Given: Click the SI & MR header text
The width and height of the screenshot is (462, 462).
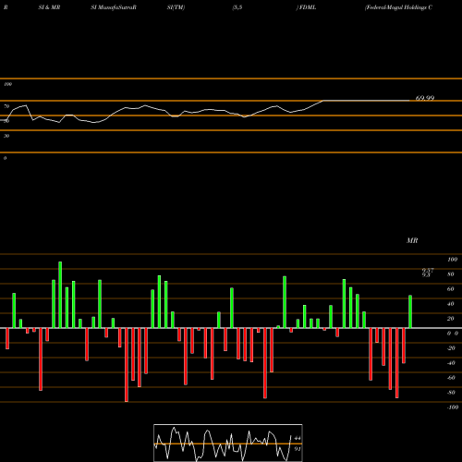Looking at the screenshot, I should tap(49, 7).
